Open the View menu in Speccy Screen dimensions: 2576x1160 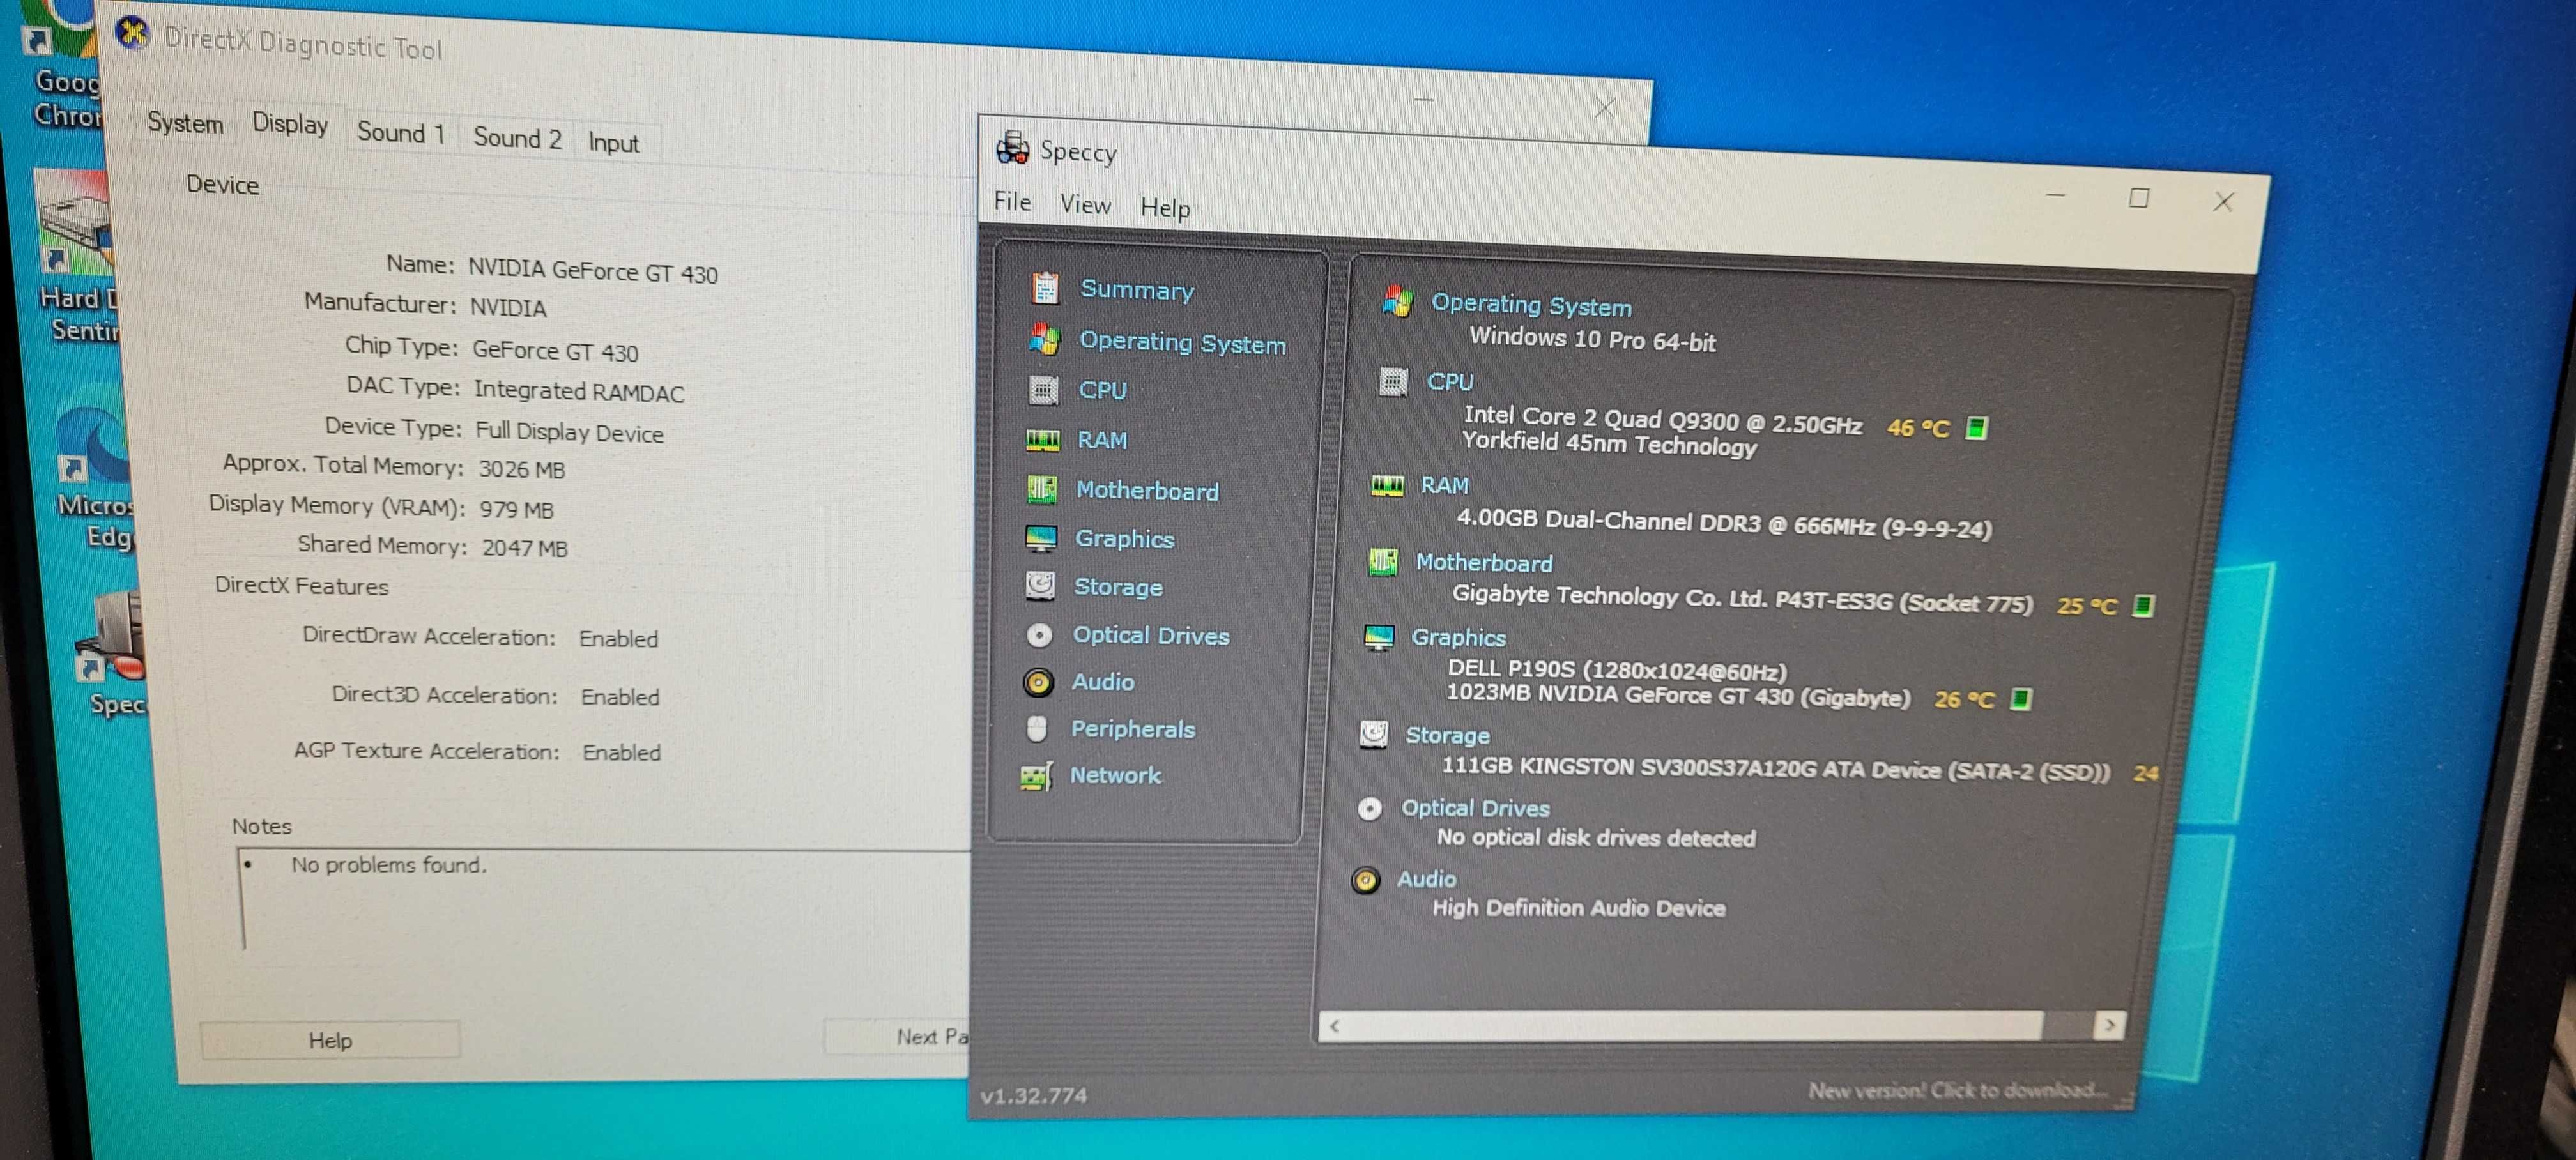[x=1085, y=204]
